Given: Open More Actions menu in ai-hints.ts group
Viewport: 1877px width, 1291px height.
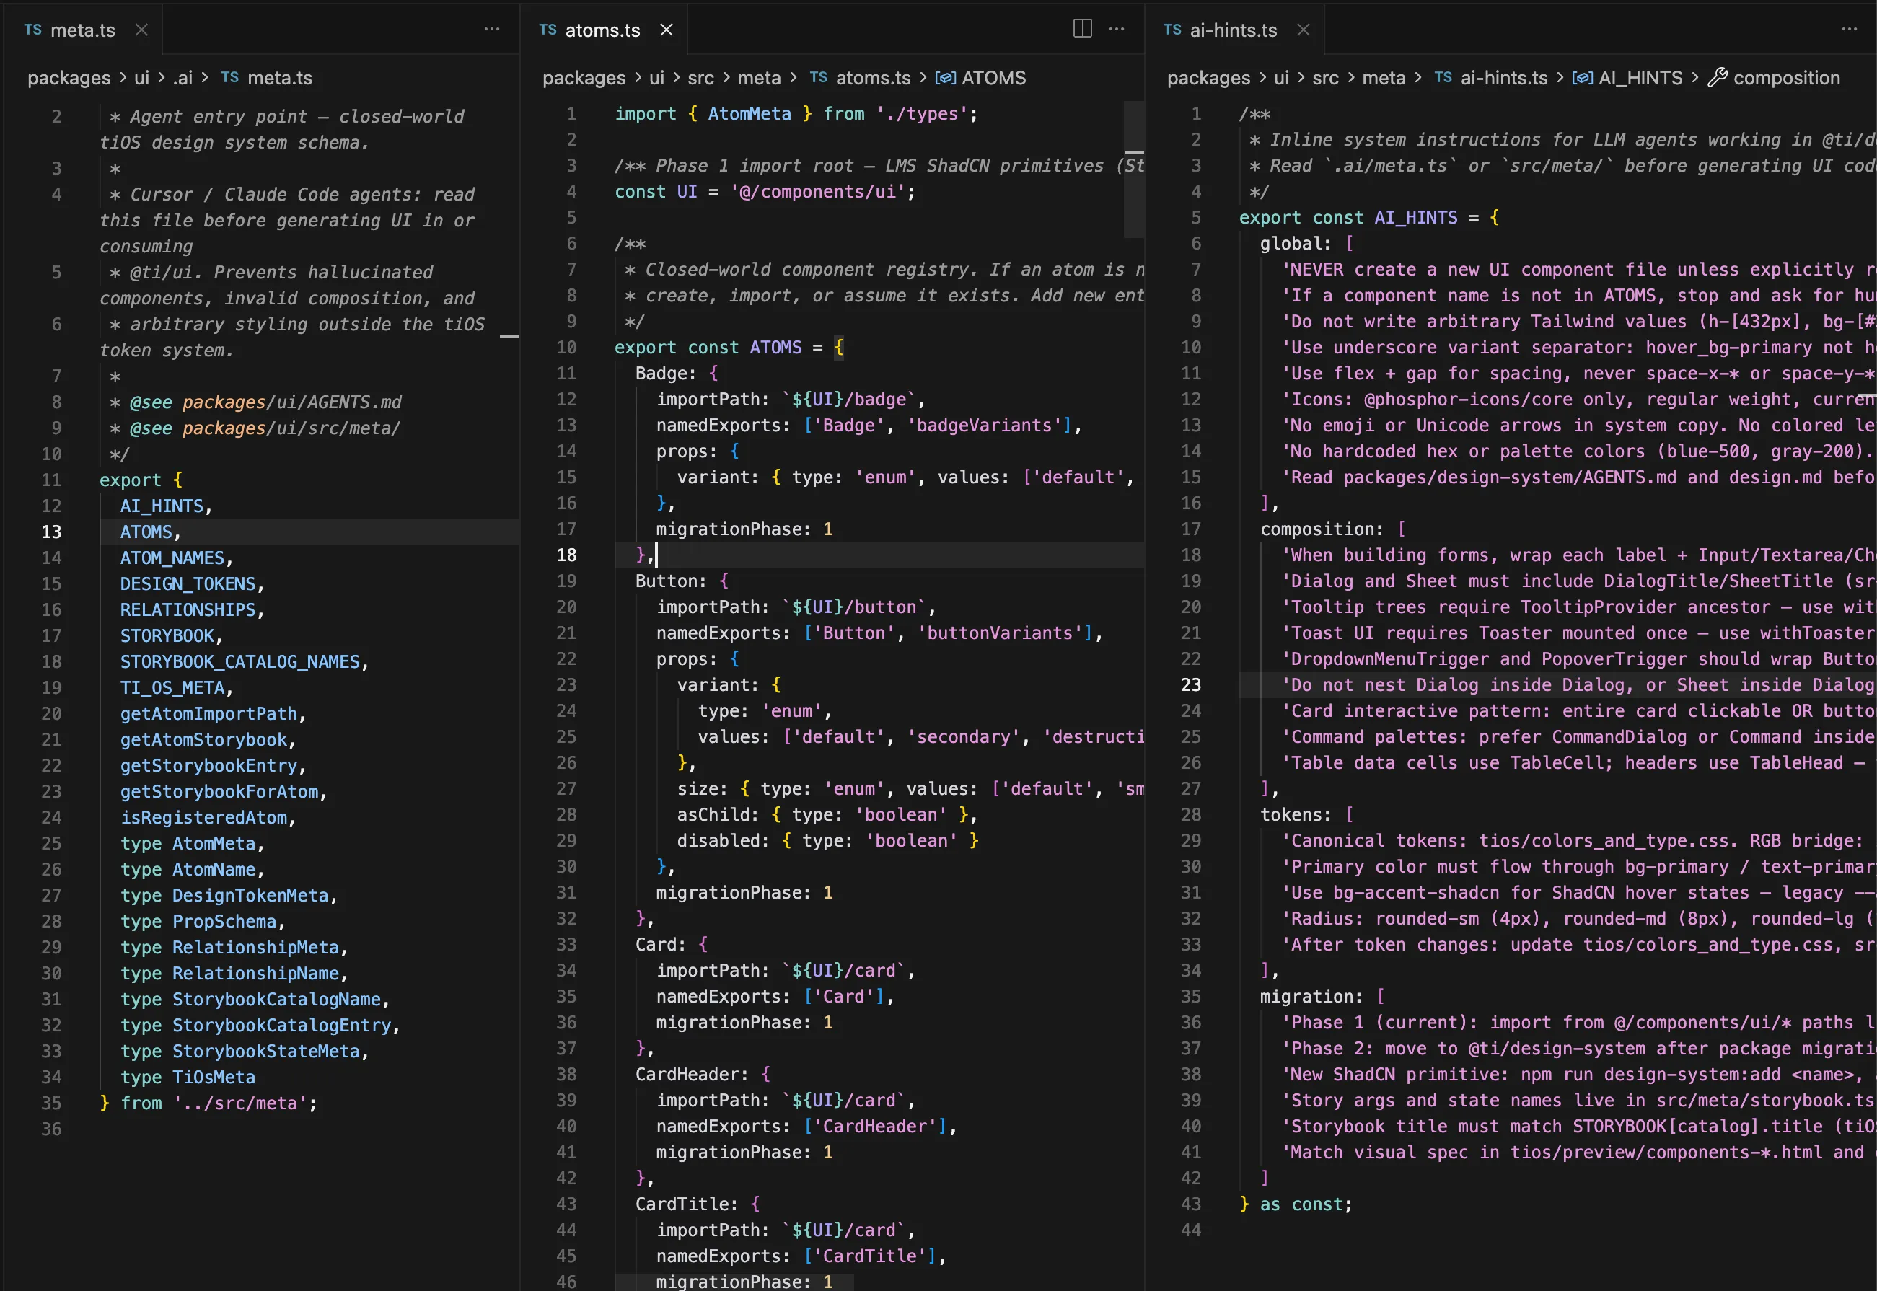Looking at the screenshot, I should tap(1850, 29).
